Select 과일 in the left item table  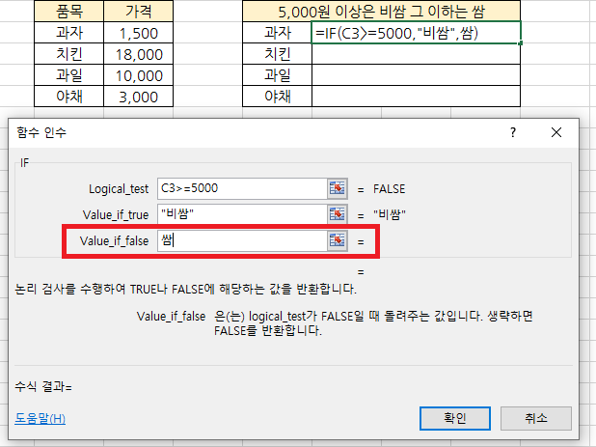pyautogui.click(x=68, y=75)
